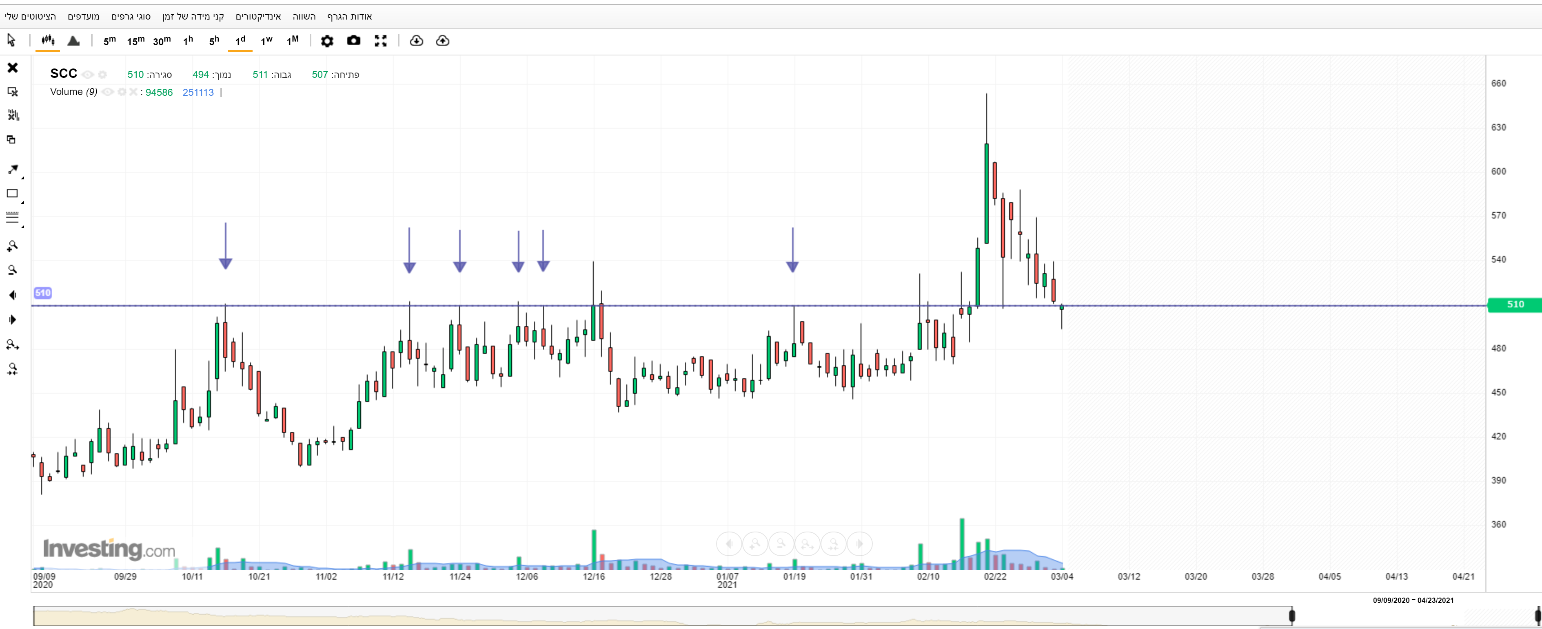The image size is (1542, 629).
Task: Toggle Volume indicator visibility eye
Action: tap(108, 92)
